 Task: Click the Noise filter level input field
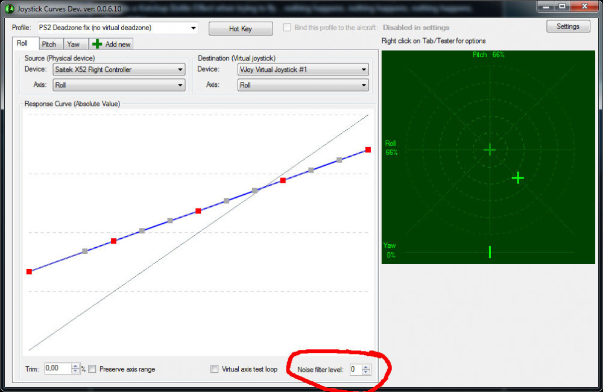pyautogui.click(x=355, y=369)
